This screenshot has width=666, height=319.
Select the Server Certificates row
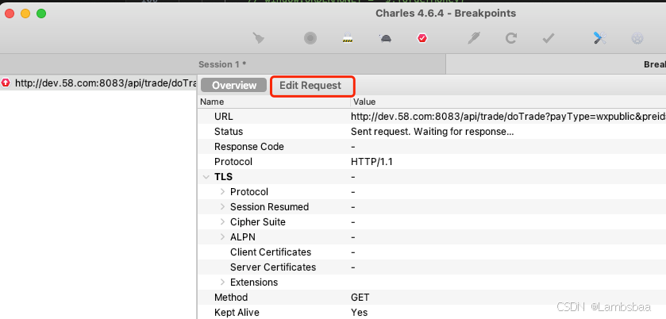click(432, 267)
